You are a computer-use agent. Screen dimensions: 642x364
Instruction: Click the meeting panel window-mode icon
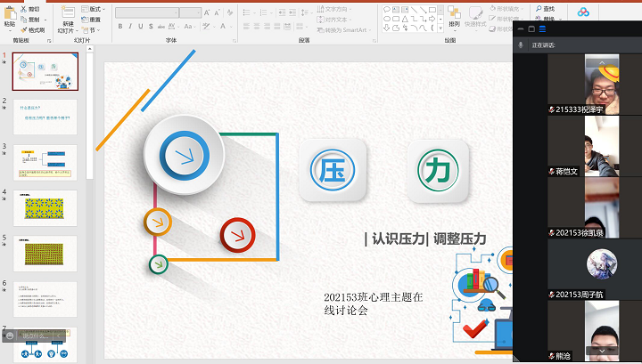point(531,29)
